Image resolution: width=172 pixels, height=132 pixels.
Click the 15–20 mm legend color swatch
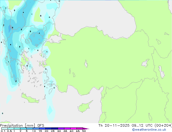(x=42, y=128)
